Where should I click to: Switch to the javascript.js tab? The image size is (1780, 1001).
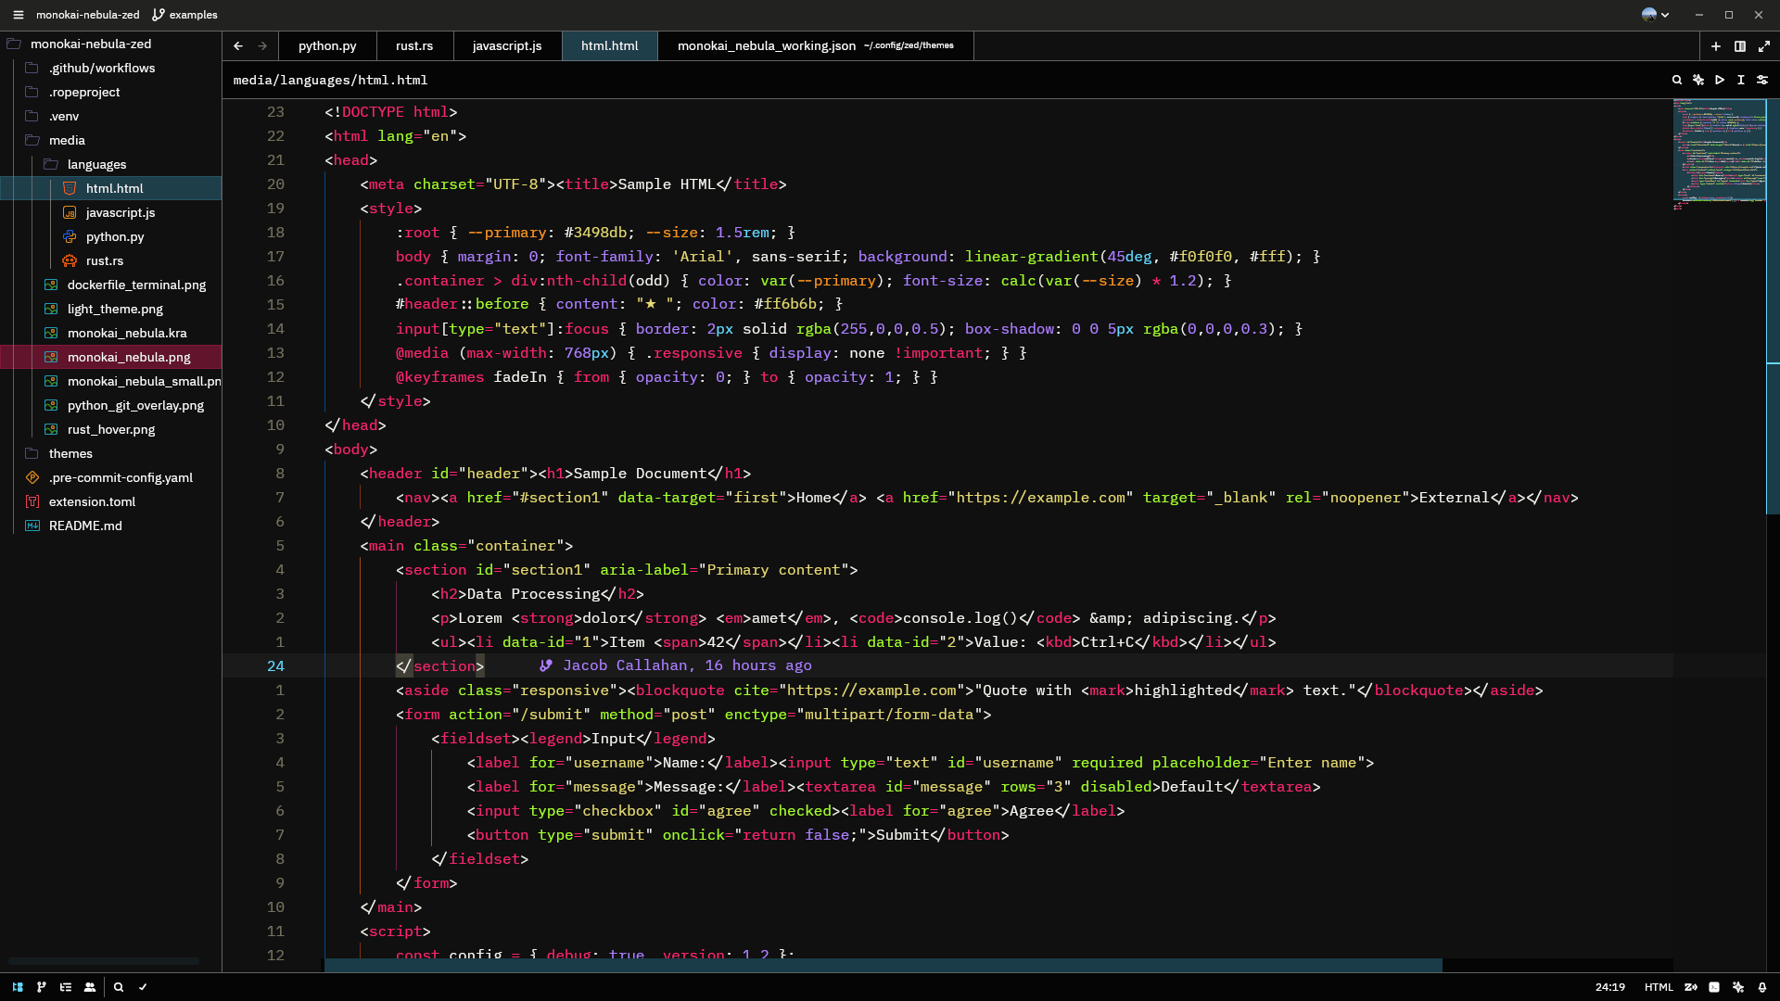point(507,46)
